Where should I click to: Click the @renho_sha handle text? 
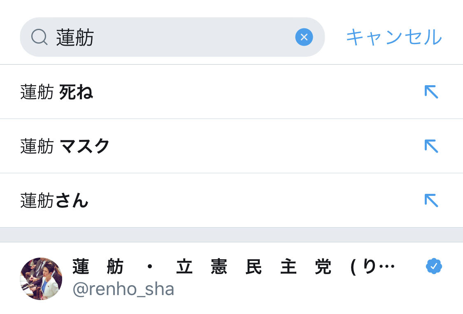123,290
